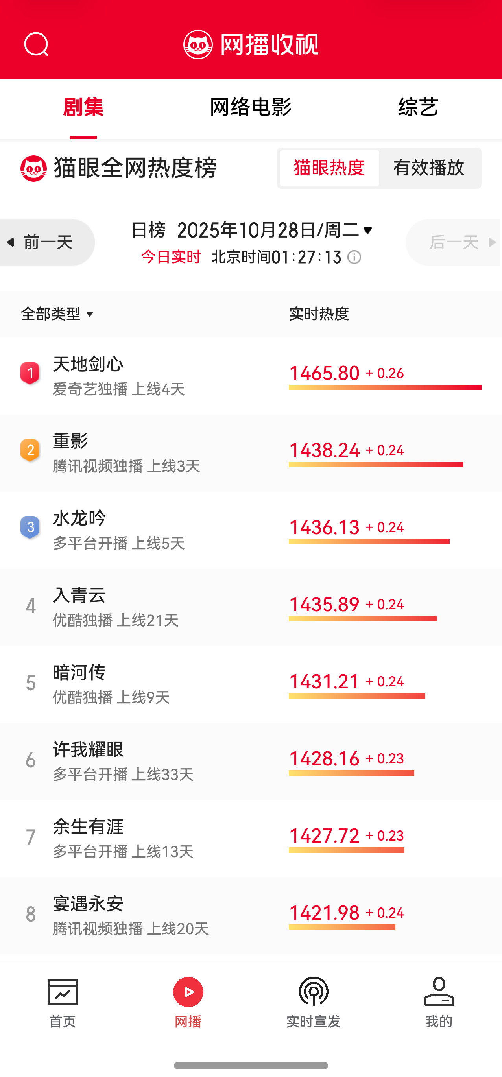Tap the 网播 play icon
This screenshot has width=502, height=1077.
(188, 992)
